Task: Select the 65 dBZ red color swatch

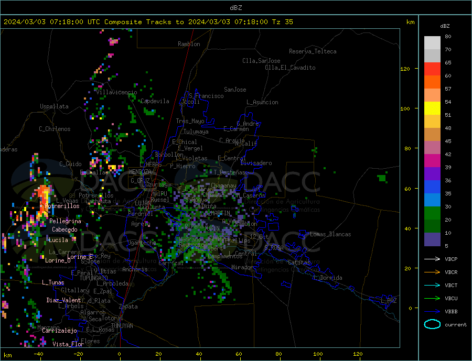Action: 432,69
